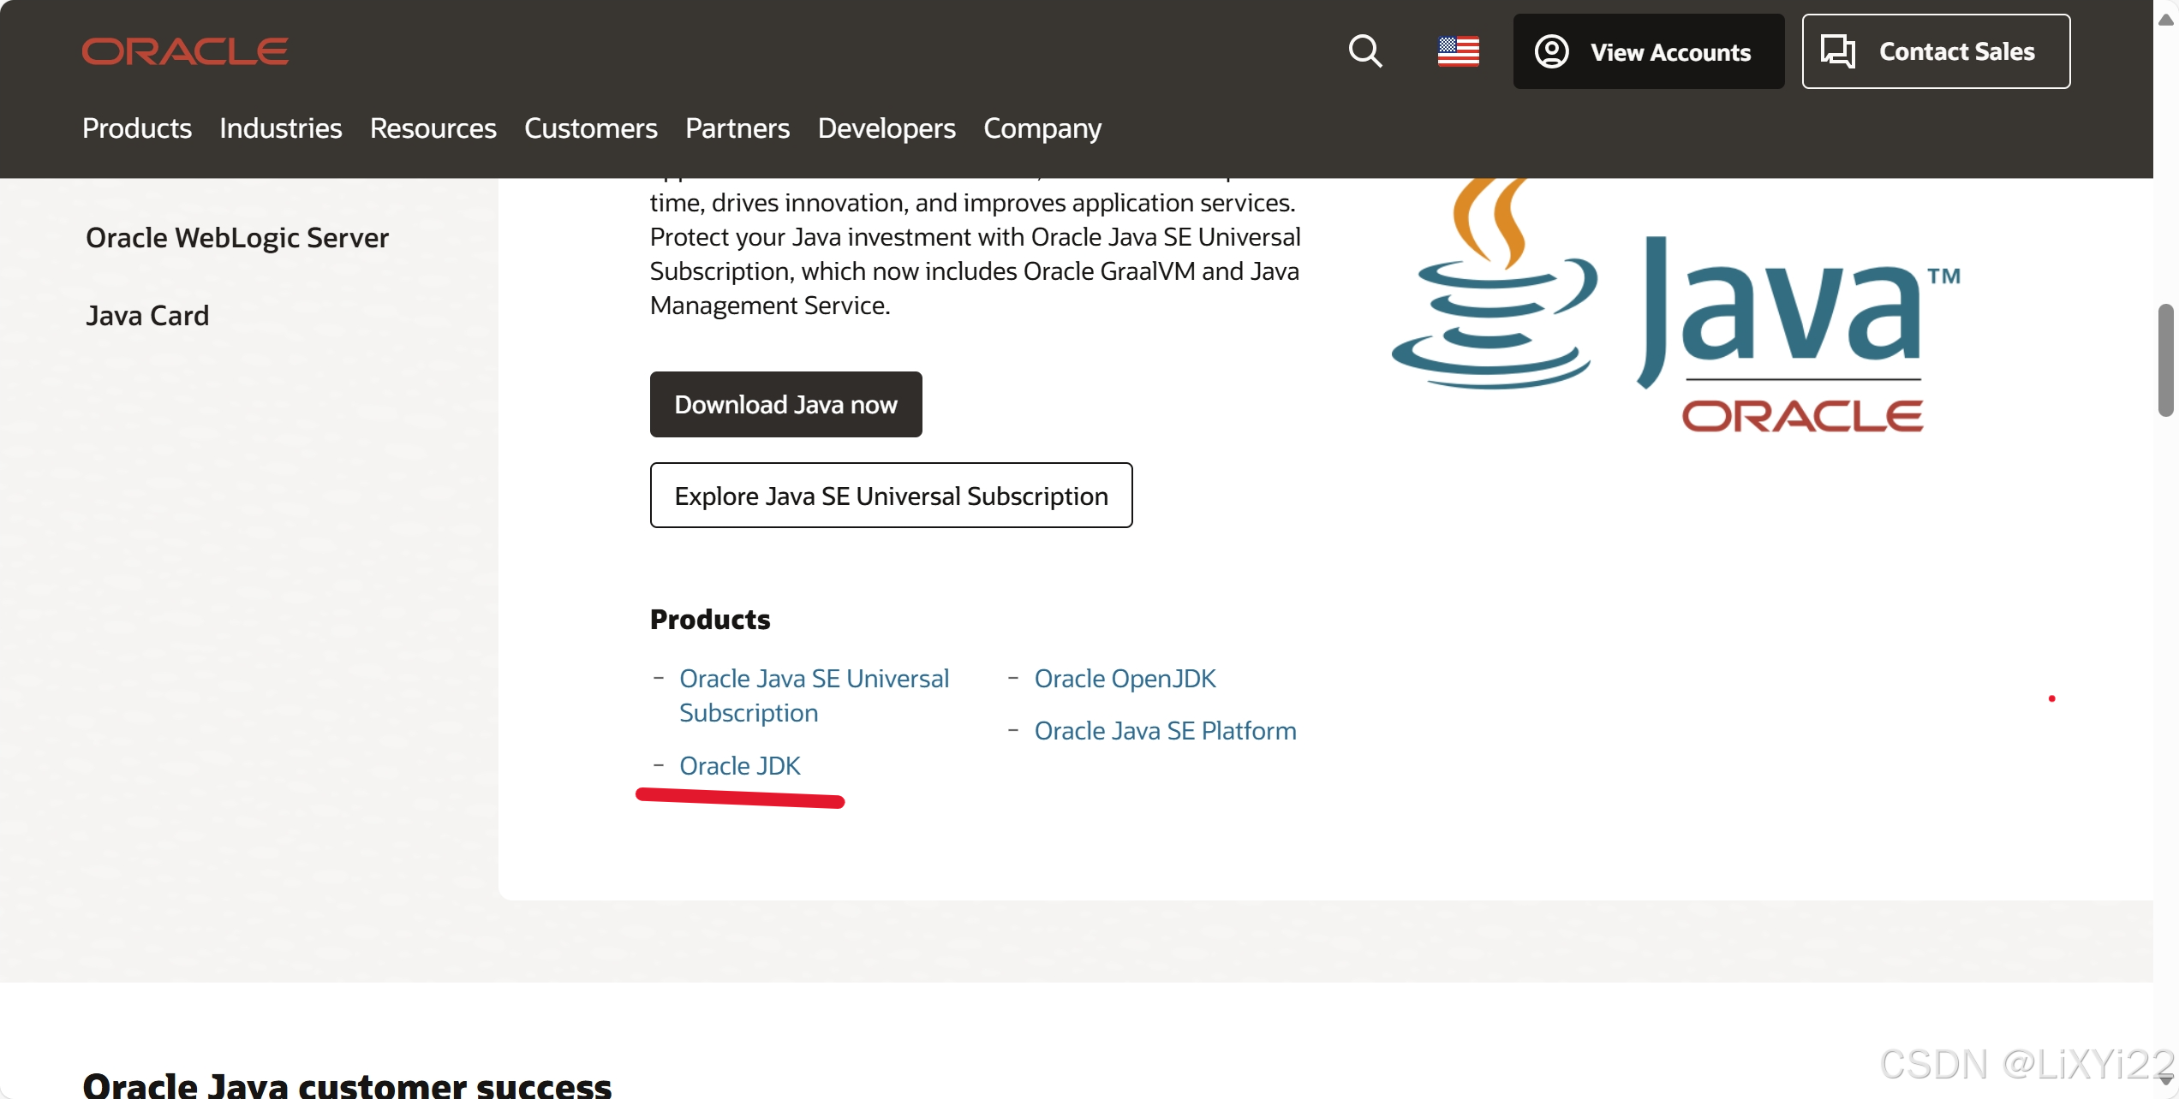Viewport: 2179px width, 1099px height.
Task: Select Oracle WebLogic Server in sidebar
Action: coord(237,237)
